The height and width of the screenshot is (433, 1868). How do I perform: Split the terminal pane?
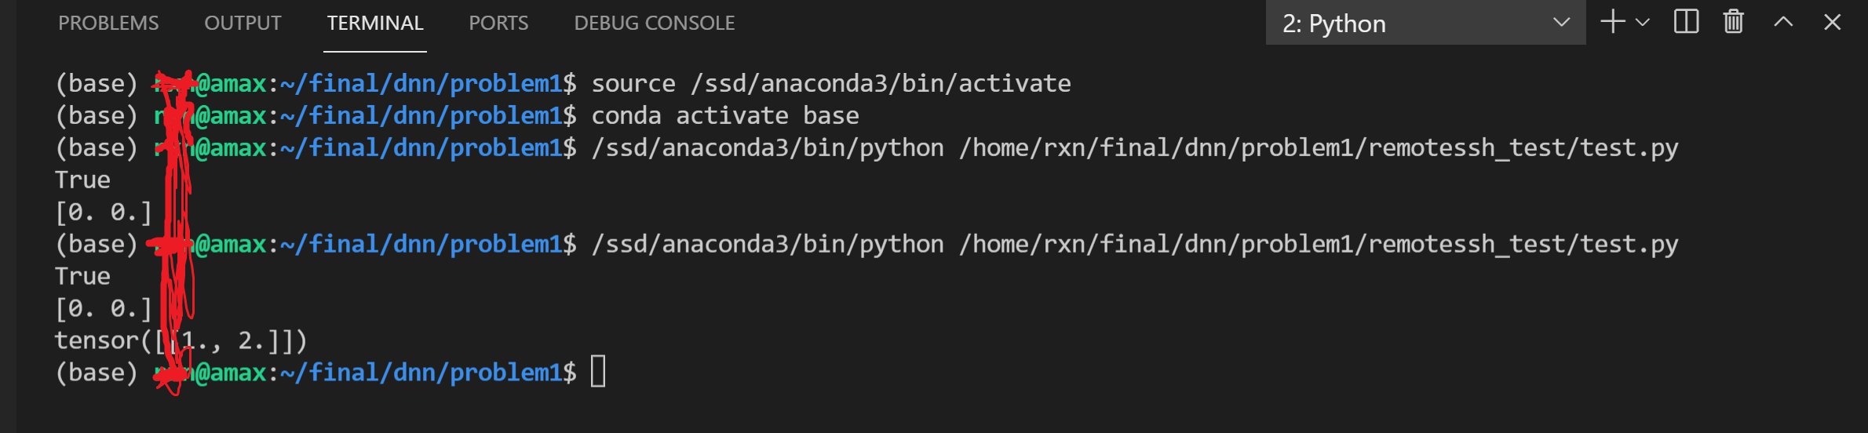[x=1686, y=22]
